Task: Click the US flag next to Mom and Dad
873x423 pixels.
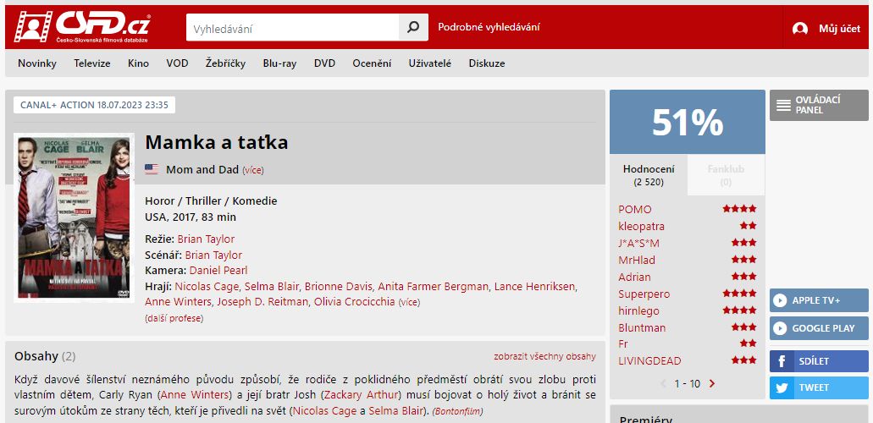Action: pyautogui.click(x=152, y=170)
